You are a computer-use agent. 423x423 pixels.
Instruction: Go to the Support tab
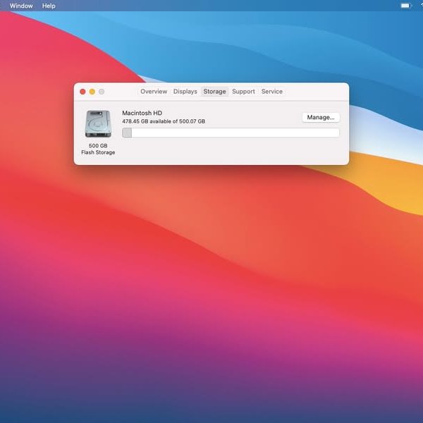tap(243, 92)
